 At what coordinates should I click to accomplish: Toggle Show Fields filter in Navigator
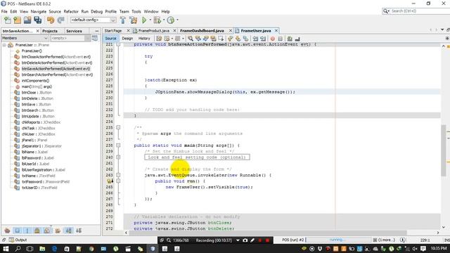point(18,231)
